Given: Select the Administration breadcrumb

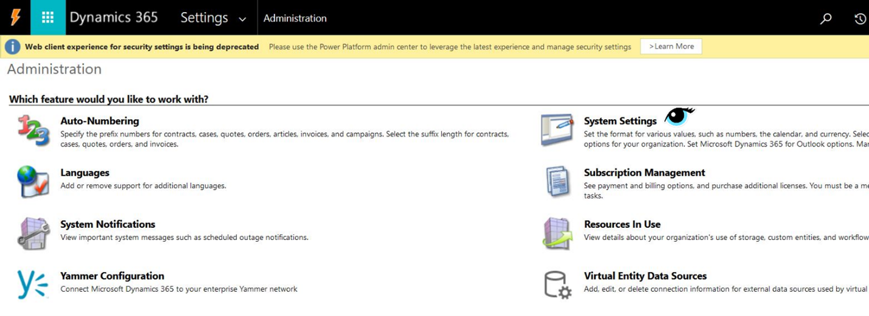Looking at the screenshot, I should pyautogui.click(x=295, y=18).
